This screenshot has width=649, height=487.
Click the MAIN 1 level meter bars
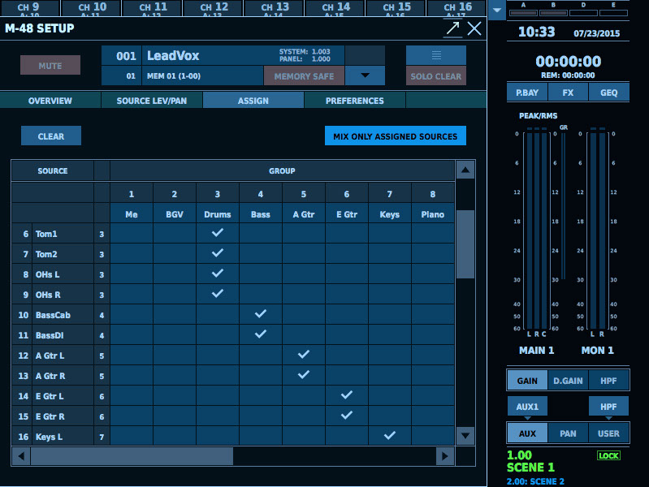point(536,230)
